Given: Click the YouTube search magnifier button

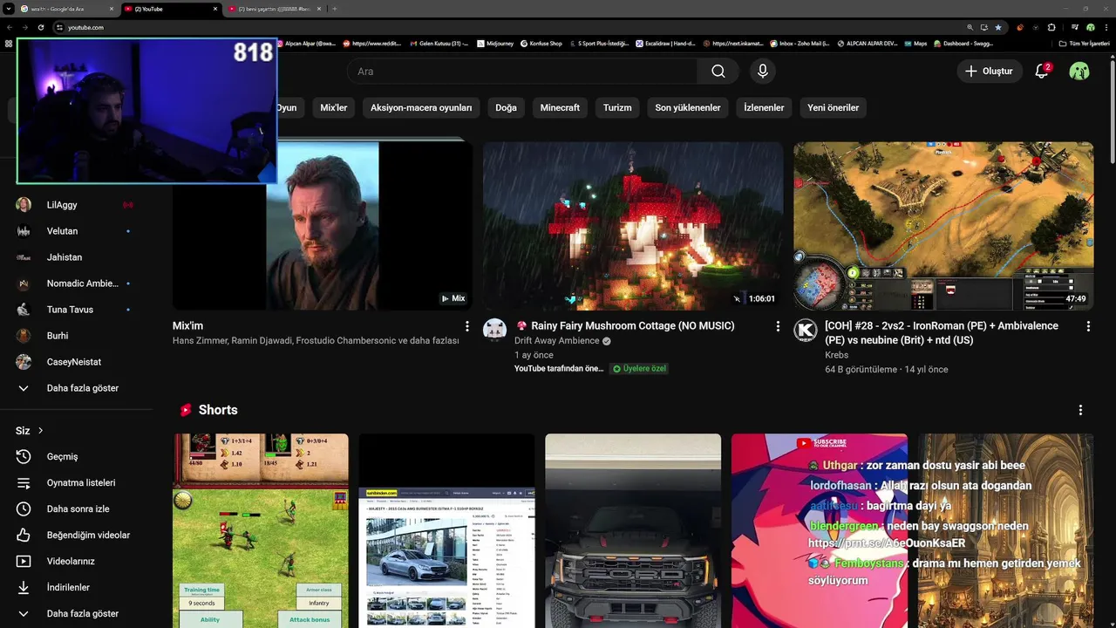Looking at the screenshot, I should (718, 72).
